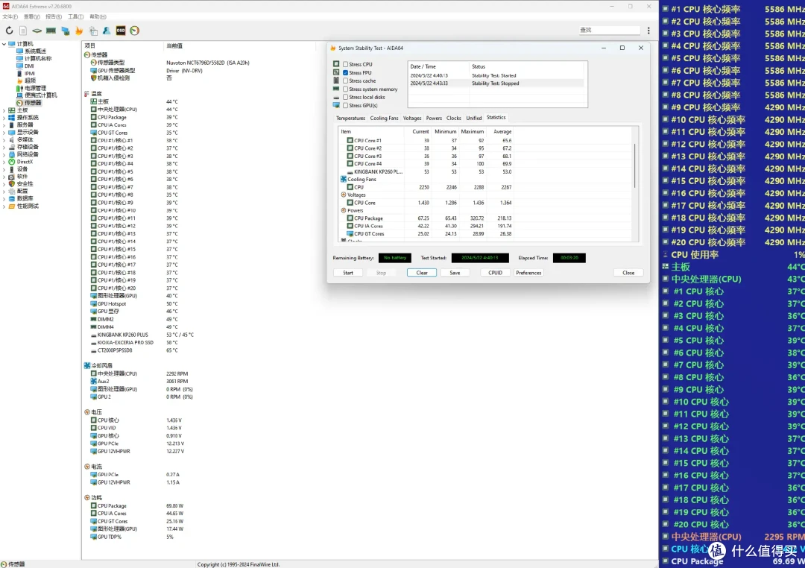Enable Stress CPU checkbox
805x568 pixels.
346,65
